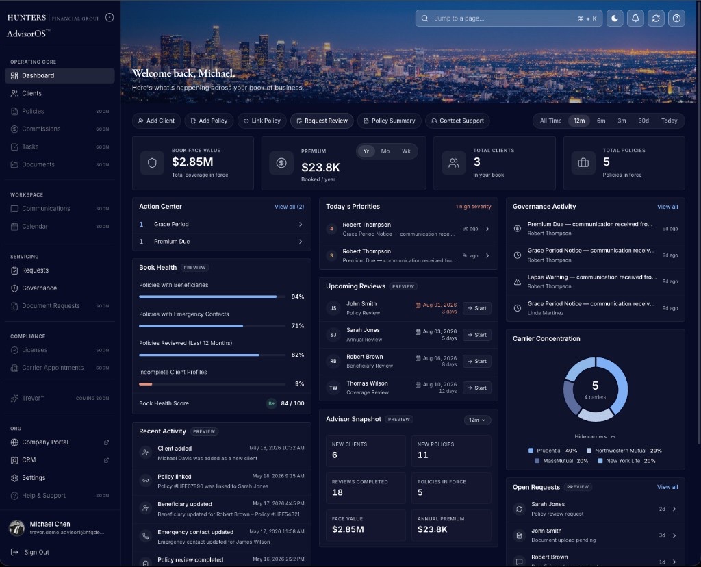The height and width of the screenshot is (567, 701).
Task: Expand the Premium Due action row chevron
Action: (x=301, y=242)
